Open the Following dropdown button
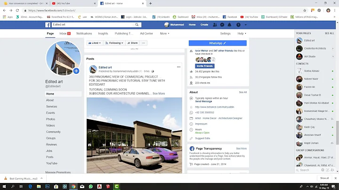 point(114,43)
